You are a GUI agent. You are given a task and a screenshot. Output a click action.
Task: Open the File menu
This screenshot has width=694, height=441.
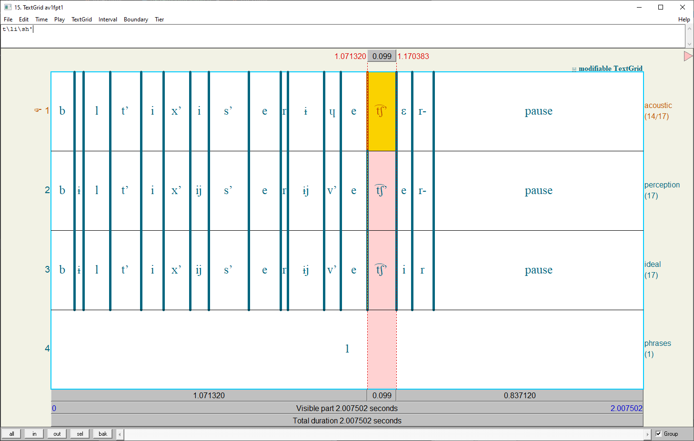click(8, 20)
